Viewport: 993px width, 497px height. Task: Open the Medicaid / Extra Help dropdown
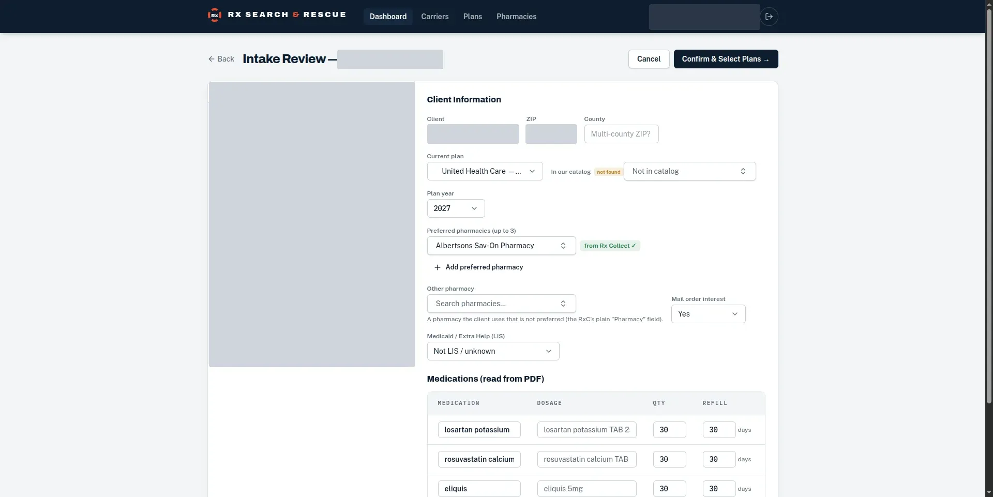493,351
